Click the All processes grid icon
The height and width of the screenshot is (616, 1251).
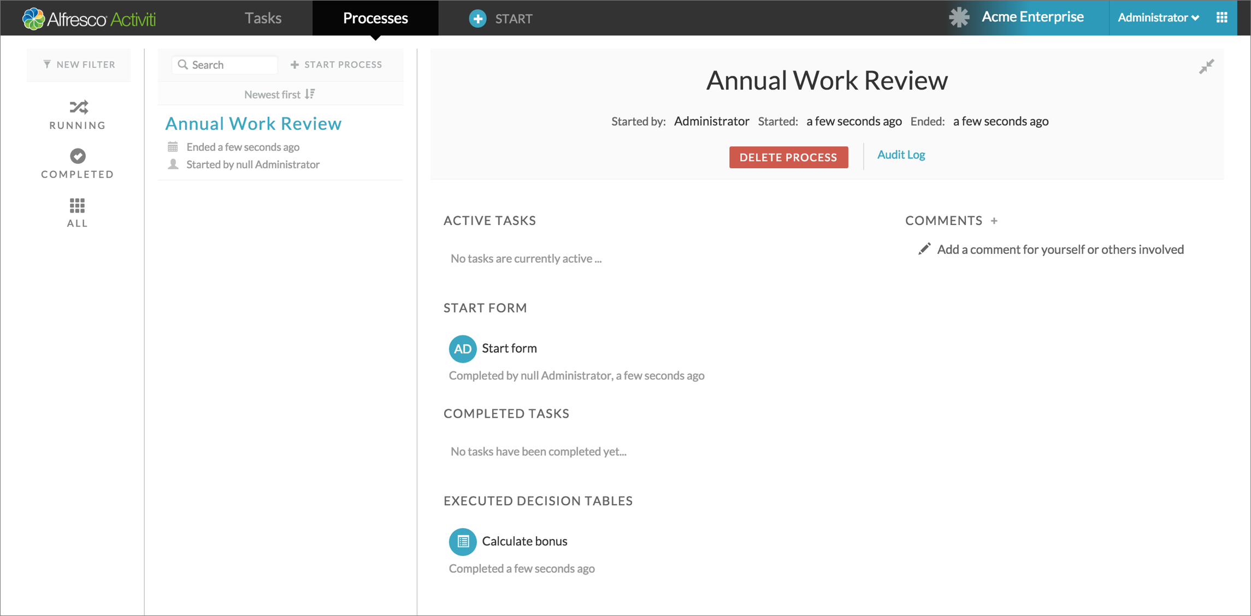tap(78, 205)
